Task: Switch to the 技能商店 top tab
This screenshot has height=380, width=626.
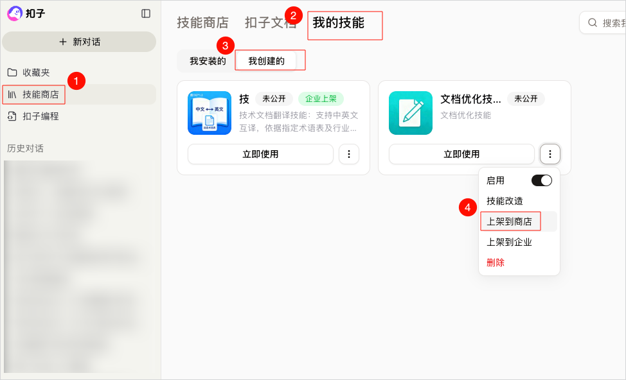Action: 202,22
